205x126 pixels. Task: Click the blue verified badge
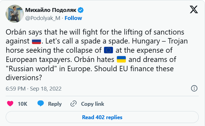(x=81, y=10)
